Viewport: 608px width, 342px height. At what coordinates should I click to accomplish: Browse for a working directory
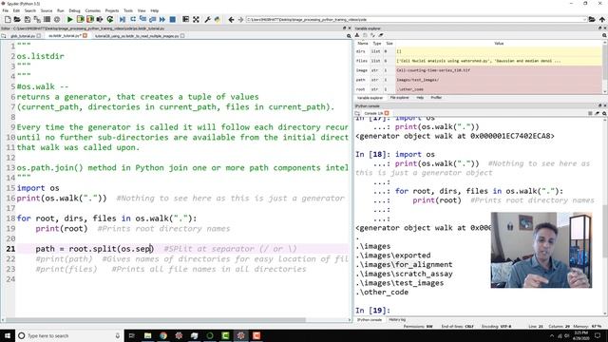coord(592,19)
